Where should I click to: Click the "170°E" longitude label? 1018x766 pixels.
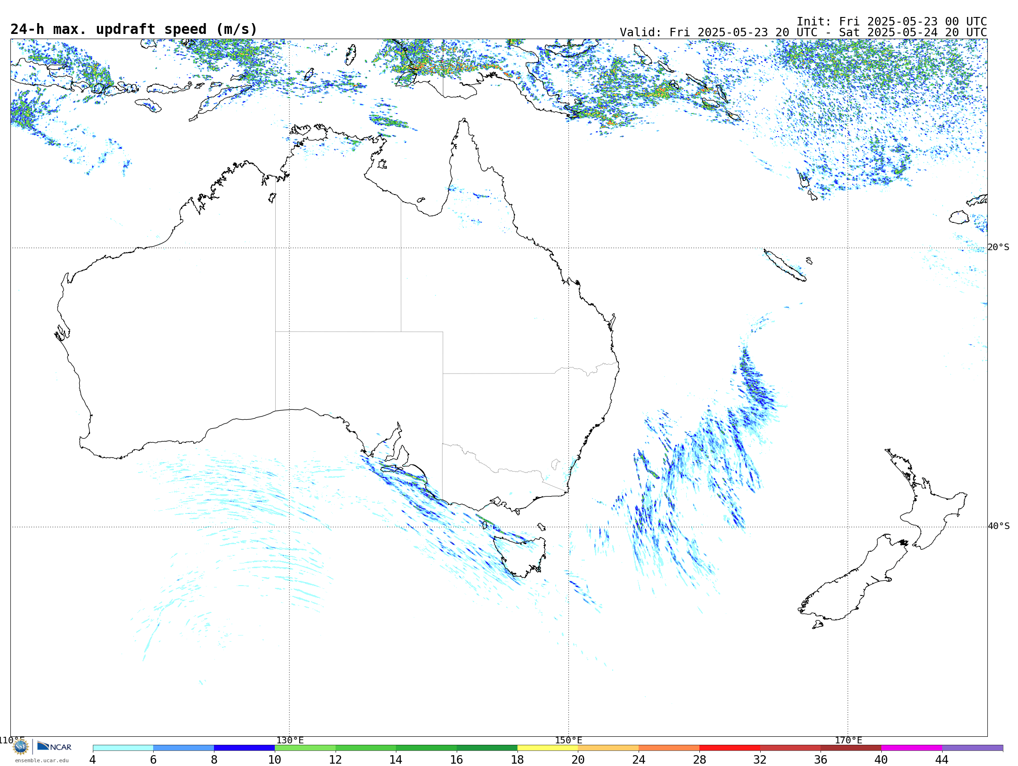848,741
